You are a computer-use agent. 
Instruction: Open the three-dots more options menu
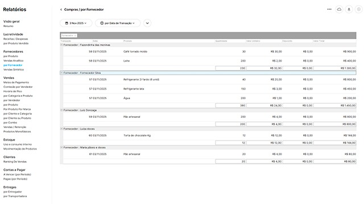329,9
